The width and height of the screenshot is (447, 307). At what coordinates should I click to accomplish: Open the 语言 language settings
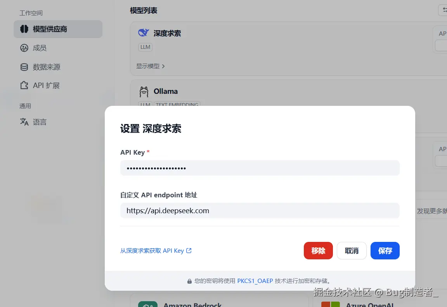[x=40, y=122]
